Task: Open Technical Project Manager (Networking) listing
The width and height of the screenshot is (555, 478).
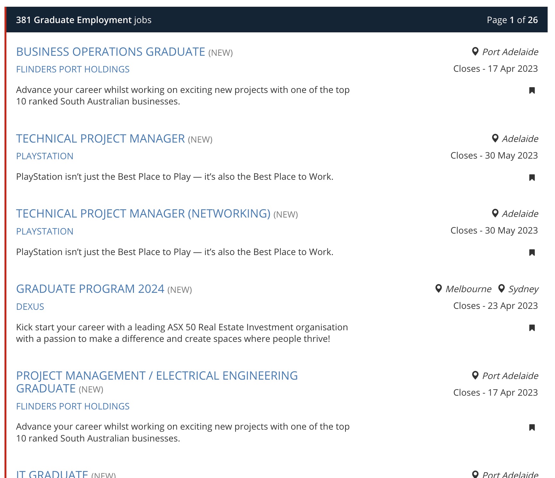Action: pos(143,214)
